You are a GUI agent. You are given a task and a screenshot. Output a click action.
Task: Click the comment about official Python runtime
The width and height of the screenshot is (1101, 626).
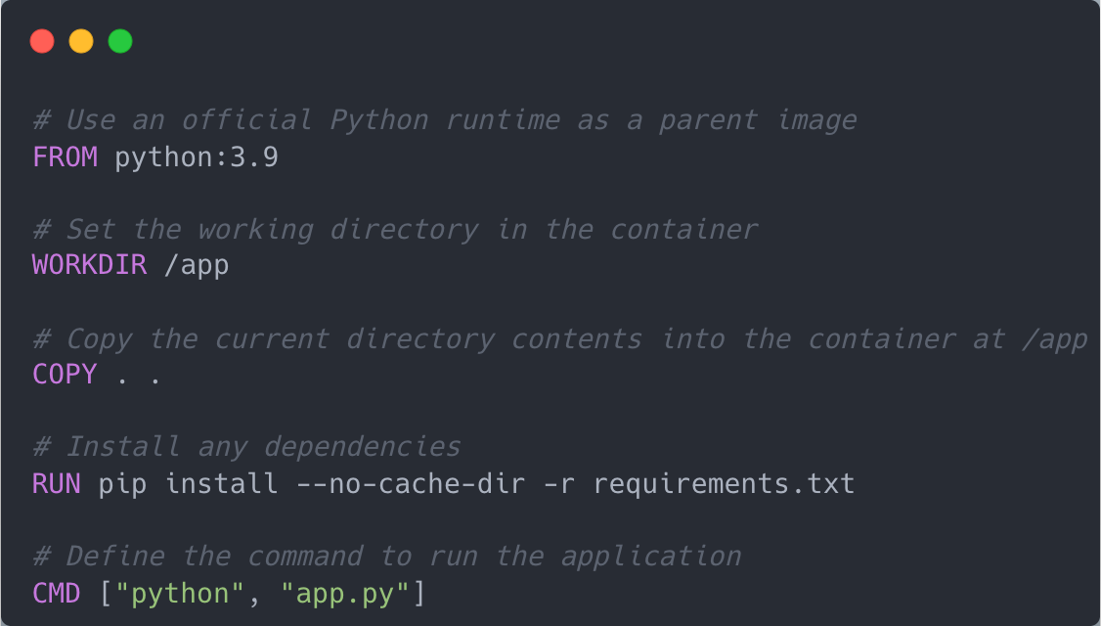pos(445,120)
